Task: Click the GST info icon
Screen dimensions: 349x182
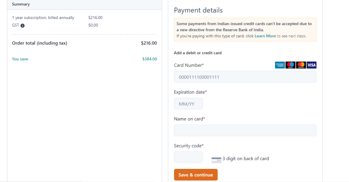Action: (x=23, y=25)
